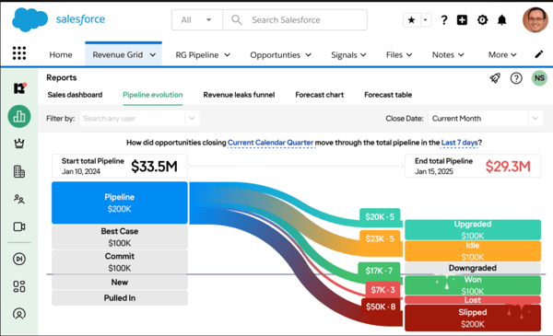This screenshot has width=553, height=336.
Task: Expand the Revenue Grid tab chevron
Action: coord(153,55)
